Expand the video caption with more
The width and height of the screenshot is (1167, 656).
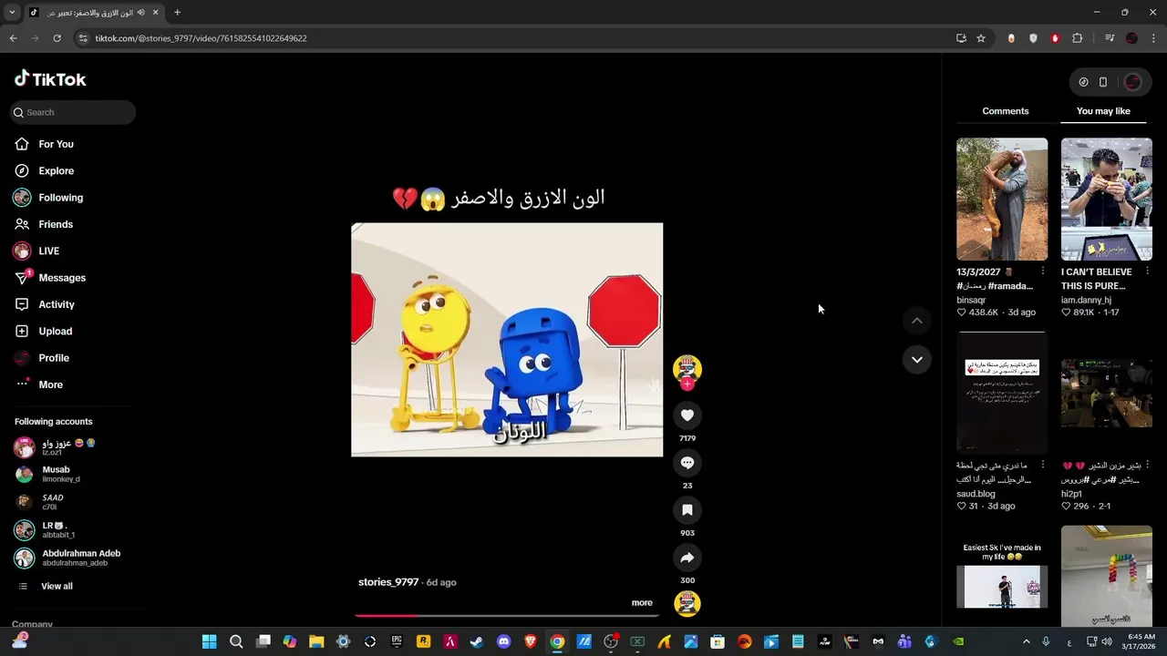click(642, 602)
